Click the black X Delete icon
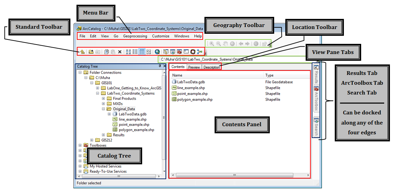This screenshot has height=192, width=395. pyautogui.click(x=120, y=52)
